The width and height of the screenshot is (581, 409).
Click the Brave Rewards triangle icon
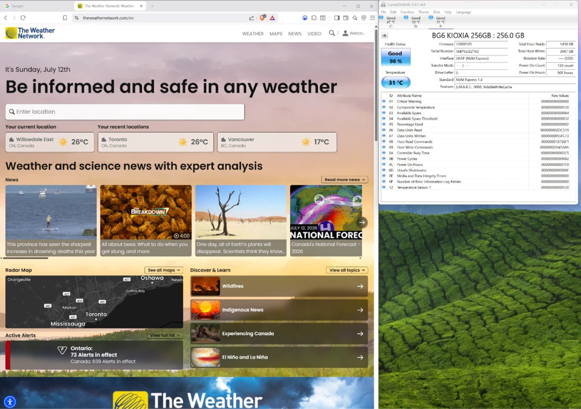coord(272,18)
